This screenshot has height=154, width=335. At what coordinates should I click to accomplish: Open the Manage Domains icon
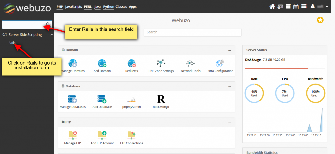72,63
